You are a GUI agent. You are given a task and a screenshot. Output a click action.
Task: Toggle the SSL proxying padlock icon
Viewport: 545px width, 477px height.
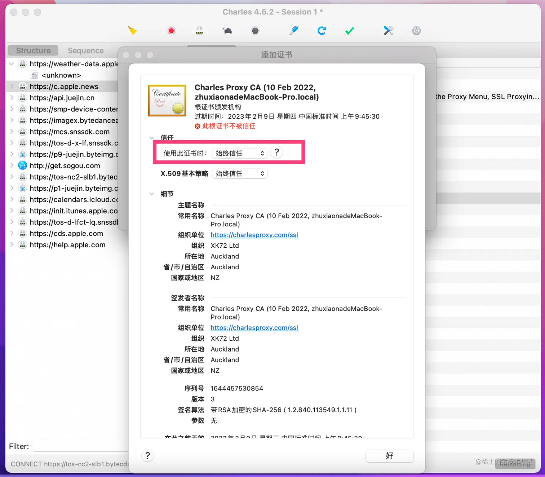coord(199,30)
